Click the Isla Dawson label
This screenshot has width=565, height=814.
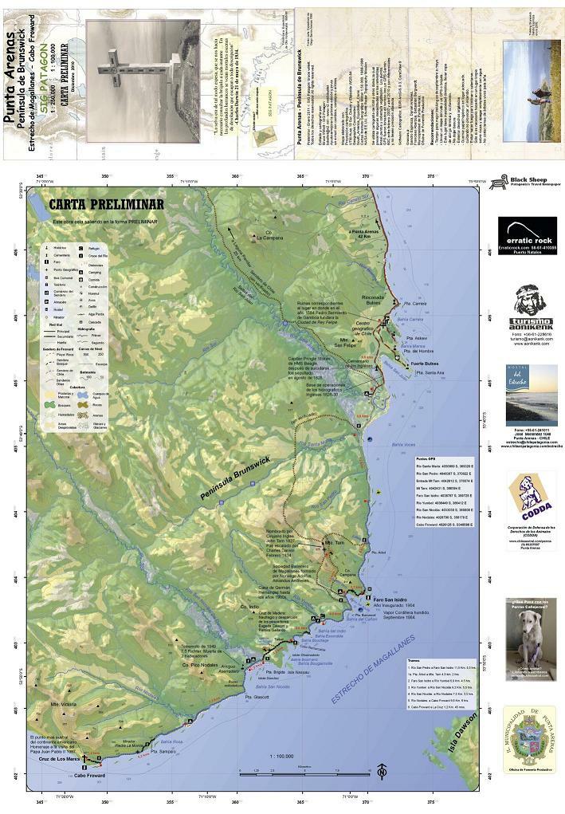(x=462, y=733)
